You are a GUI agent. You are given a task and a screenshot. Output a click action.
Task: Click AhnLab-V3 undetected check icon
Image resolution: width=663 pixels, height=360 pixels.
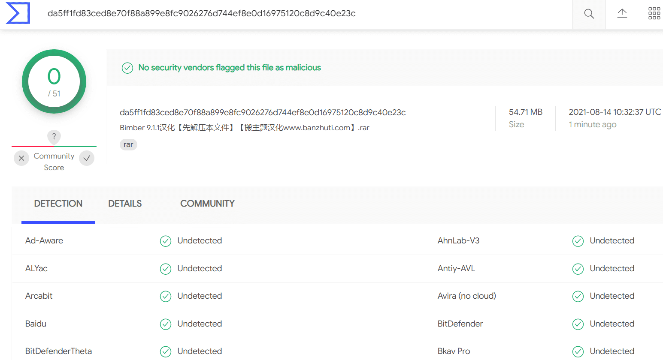coord(578,241)
